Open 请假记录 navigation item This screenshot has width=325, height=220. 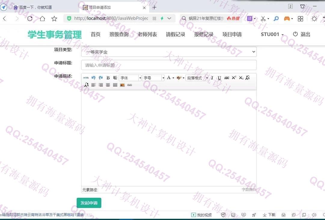pos(175,34)
